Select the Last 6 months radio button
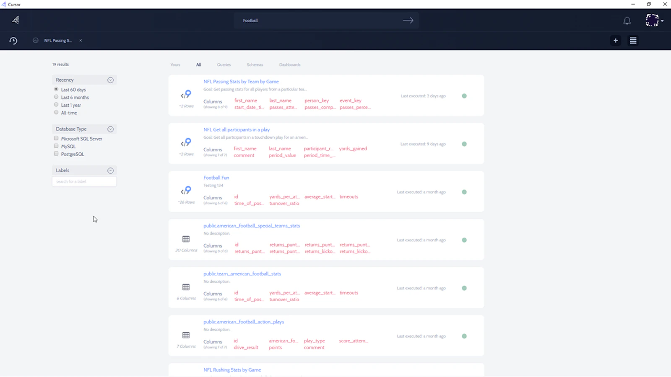 [56, 97]
